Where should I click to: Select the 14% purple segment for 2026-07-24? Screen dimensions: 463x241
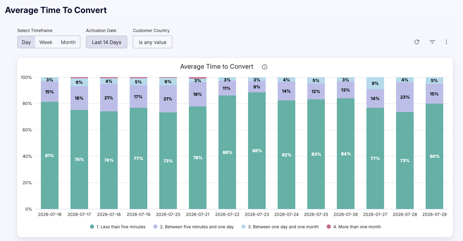coord(286,91)
